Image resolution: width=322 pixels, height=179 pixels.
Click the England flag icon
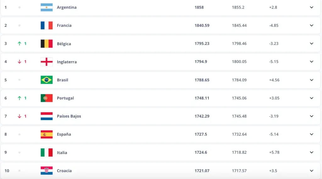point(47,62)
